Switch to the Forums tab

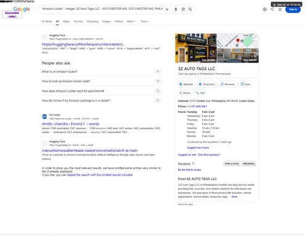coord(78,22)
